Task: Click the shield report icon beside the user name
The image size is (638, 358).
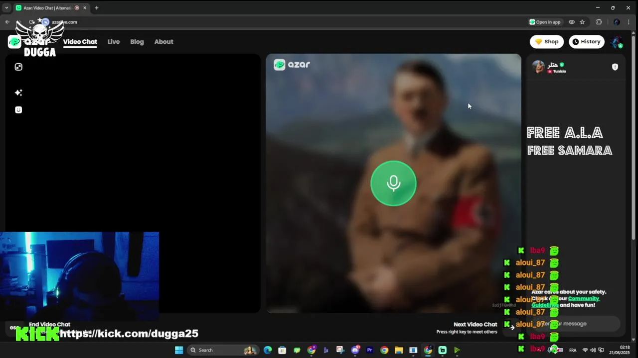Action: click(615, 67)
